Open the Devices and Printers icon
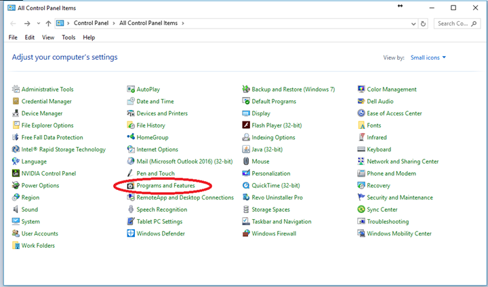 (x=131, y=113)
